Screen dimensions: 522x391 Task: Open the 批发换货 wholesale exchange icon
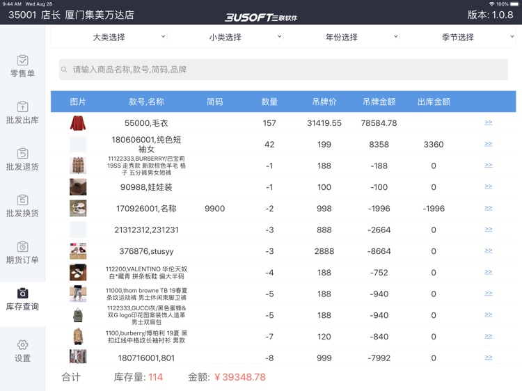click(x=22, y=200)
